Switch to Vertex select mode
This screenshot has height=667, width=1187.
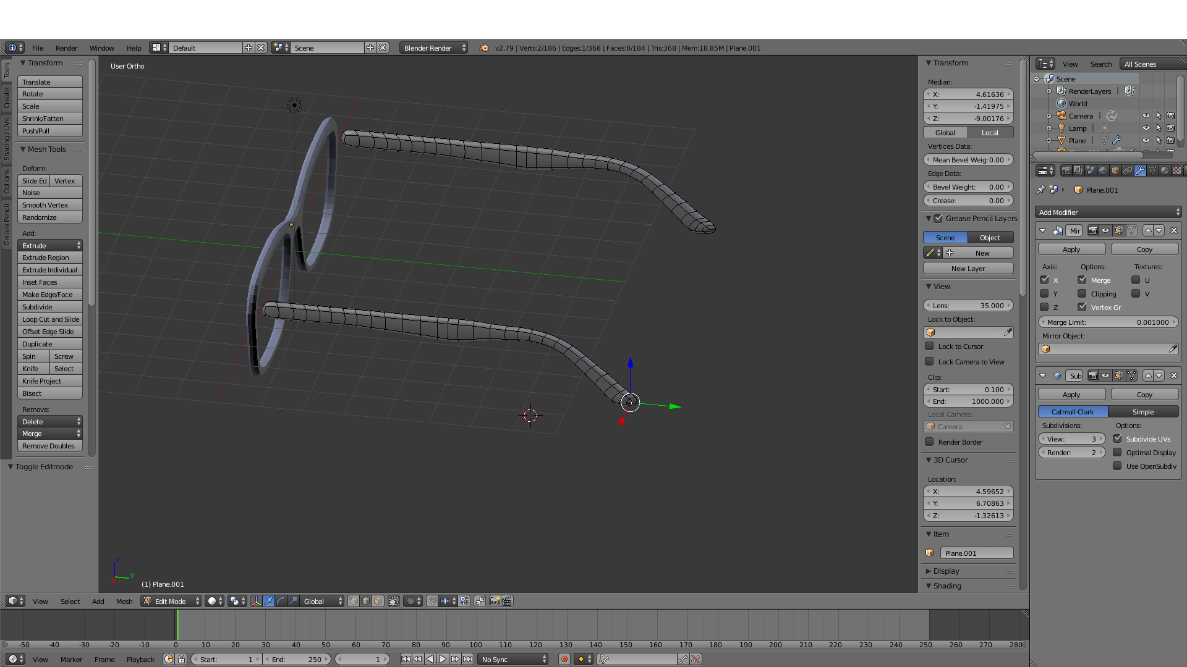(353, 601)
